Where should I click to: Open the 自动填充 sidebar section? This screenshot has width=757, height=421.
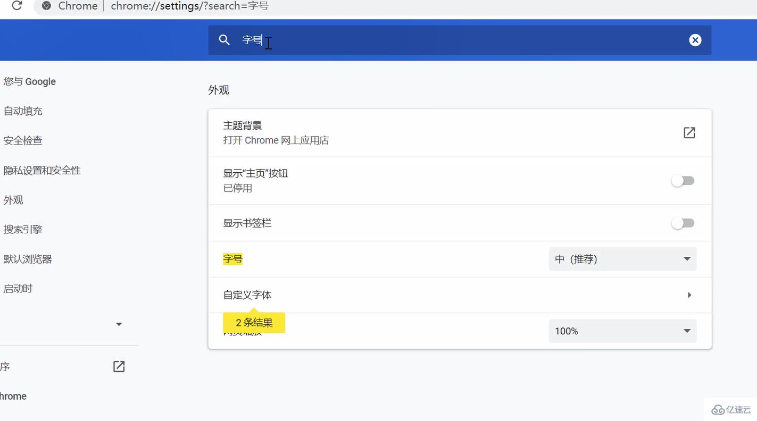(x=23, y=111)
